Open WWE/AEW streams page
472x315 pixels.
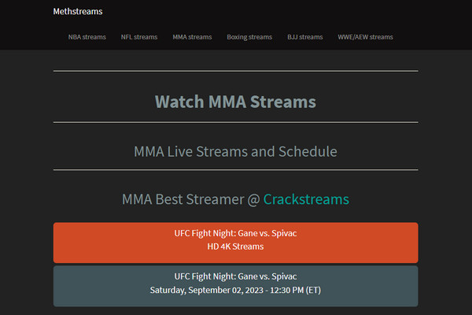[365, 37]
